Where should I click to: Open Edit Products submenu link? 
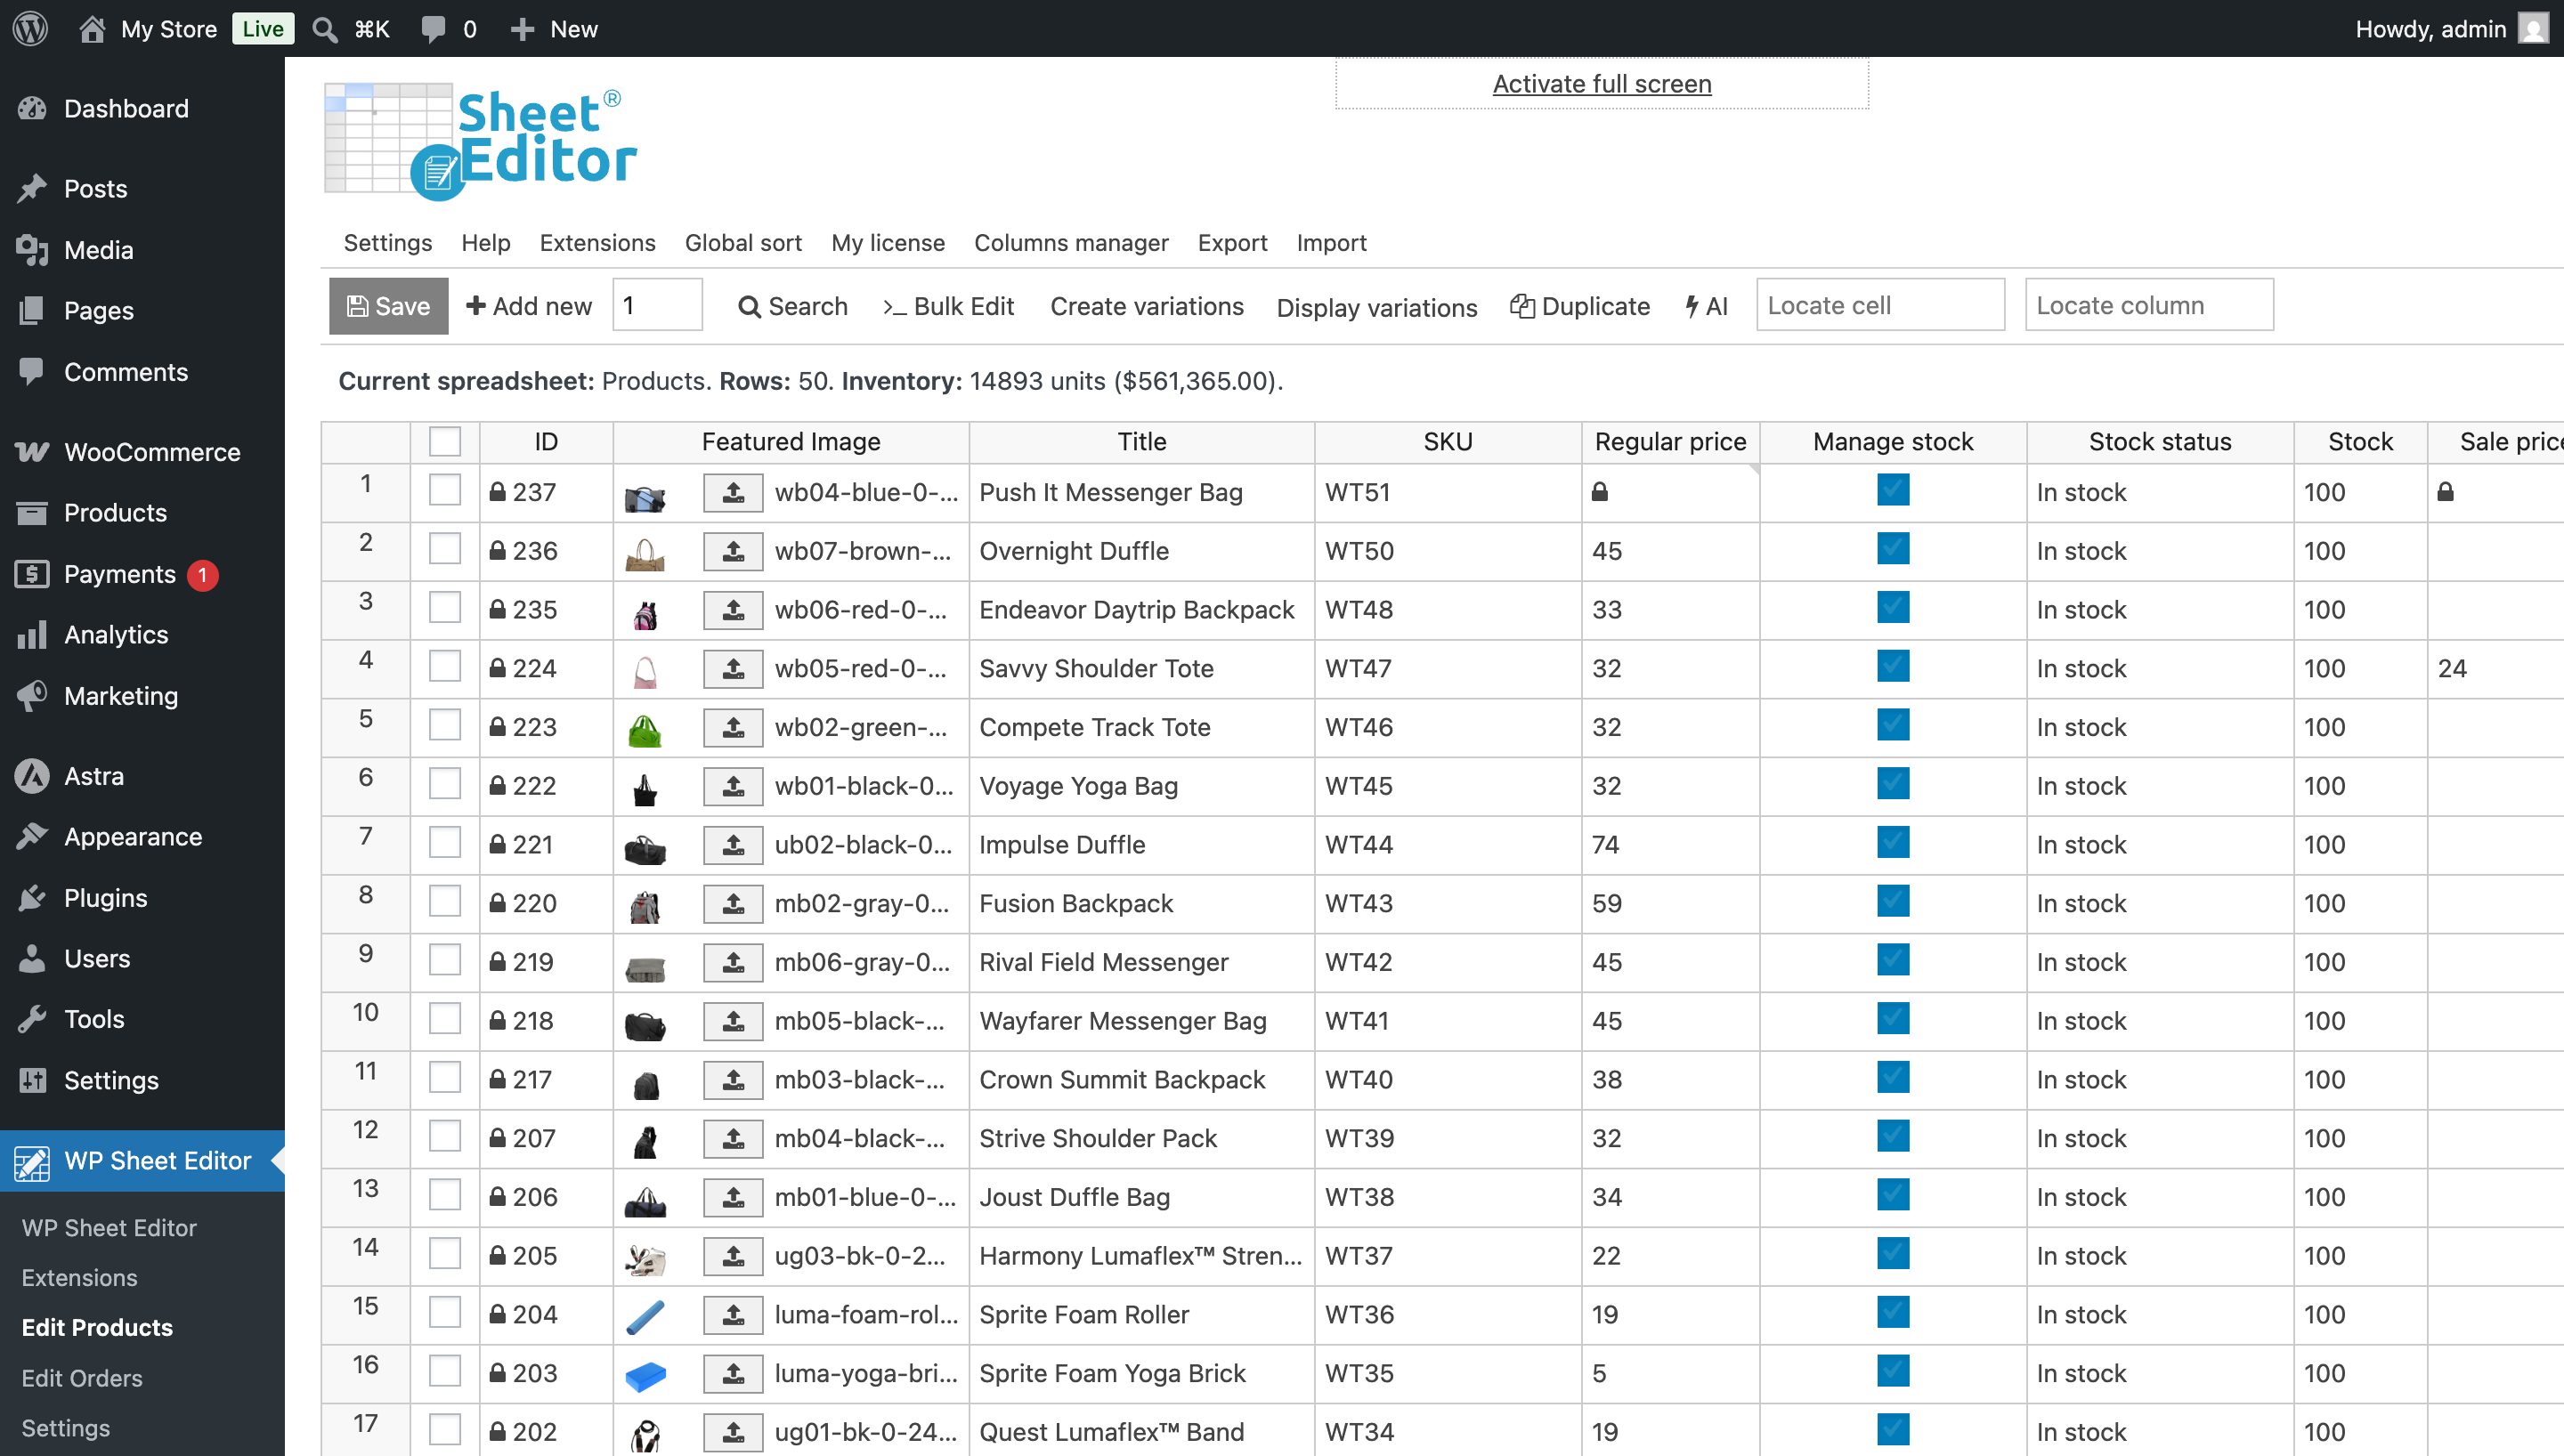[97, 1327]
